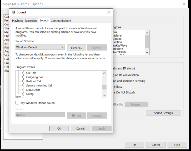
Task: Select the IM category in Options sidebar
Action: tap(6, 44)
